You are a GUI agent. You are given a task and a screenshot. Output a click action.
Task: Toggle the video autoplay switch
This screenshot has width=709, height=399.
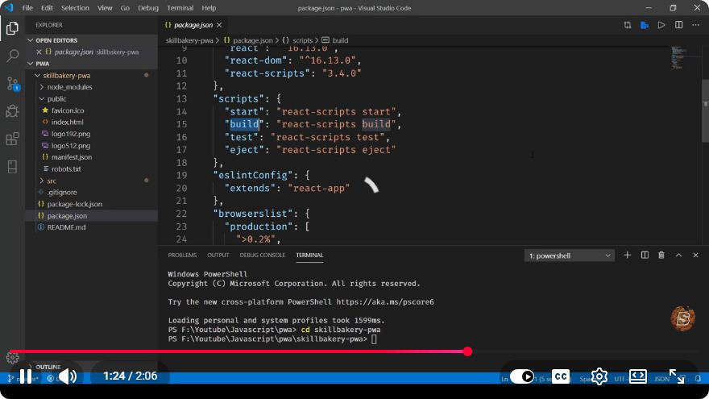coord(522,376)
